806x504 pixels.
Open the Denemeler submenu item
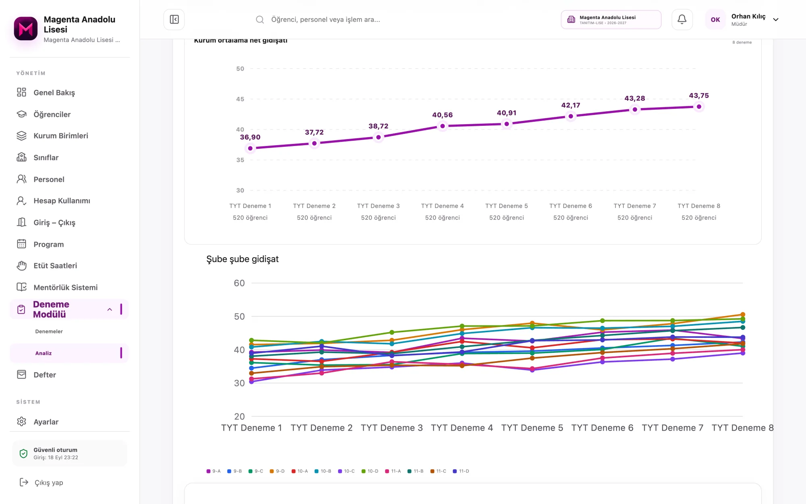pyautogui.click(x=49, y=331)
